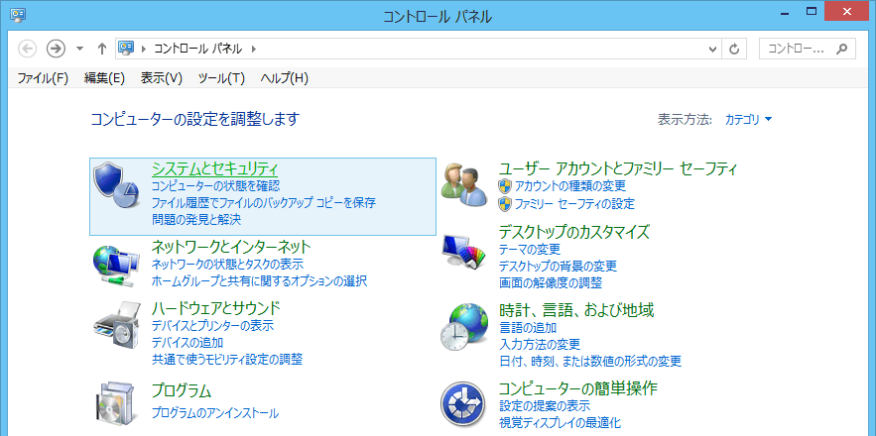Click 入力方法の変更 link
The image size is (876, 436).
click(540, 344)
